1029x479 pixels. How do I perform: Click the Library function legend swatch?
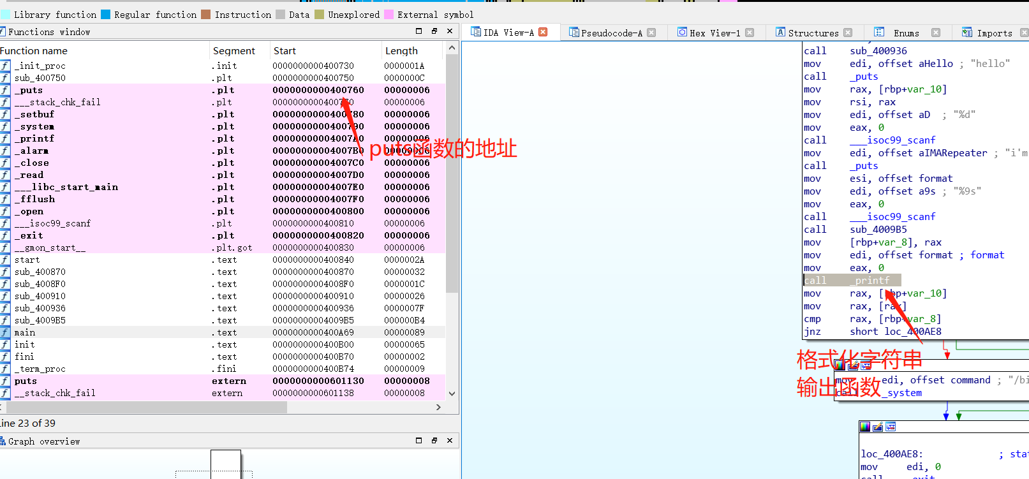(5, 14)
